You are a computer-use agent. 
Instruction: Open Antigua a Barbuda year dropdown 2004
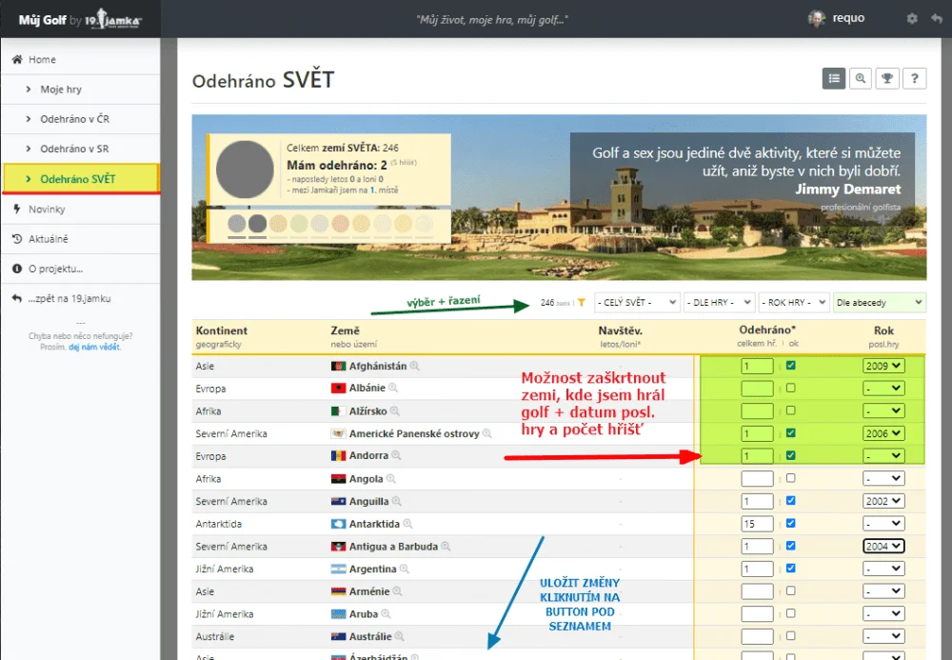coord(883,546)
